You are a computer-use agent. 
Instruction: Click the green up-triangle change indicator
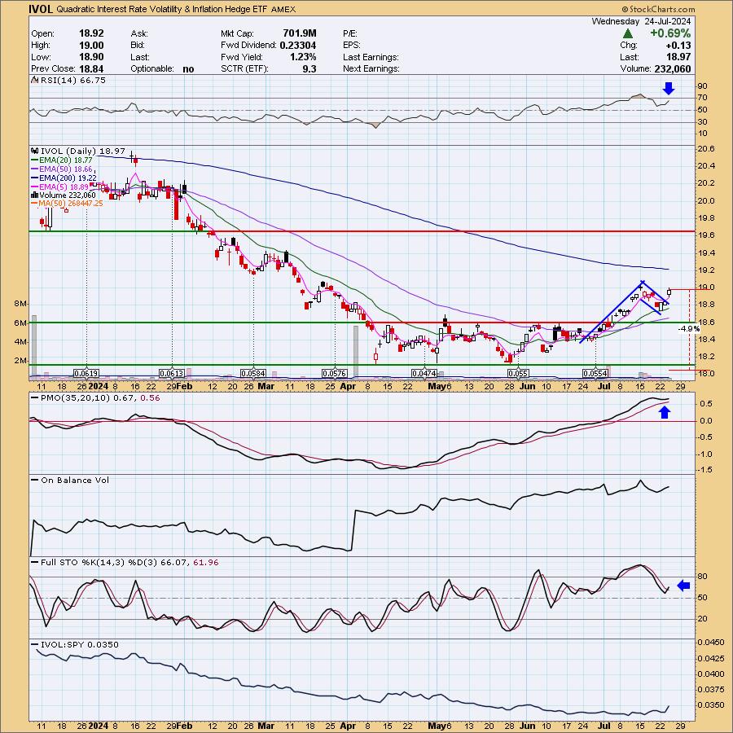click(628, 33)
